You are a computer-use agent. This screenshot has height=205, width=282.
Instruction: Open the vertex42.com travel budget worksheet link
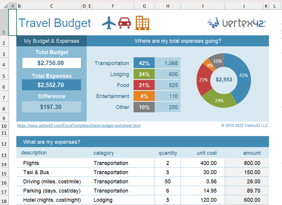pos(79,126)
